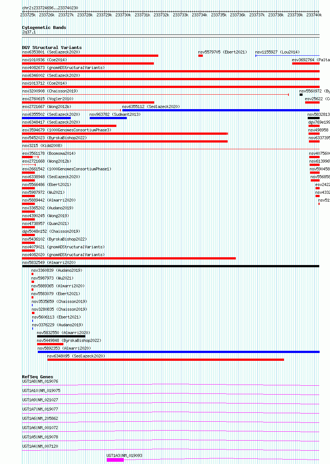Open the UGT1A5|NM_019078 gene label

point(40,437)
